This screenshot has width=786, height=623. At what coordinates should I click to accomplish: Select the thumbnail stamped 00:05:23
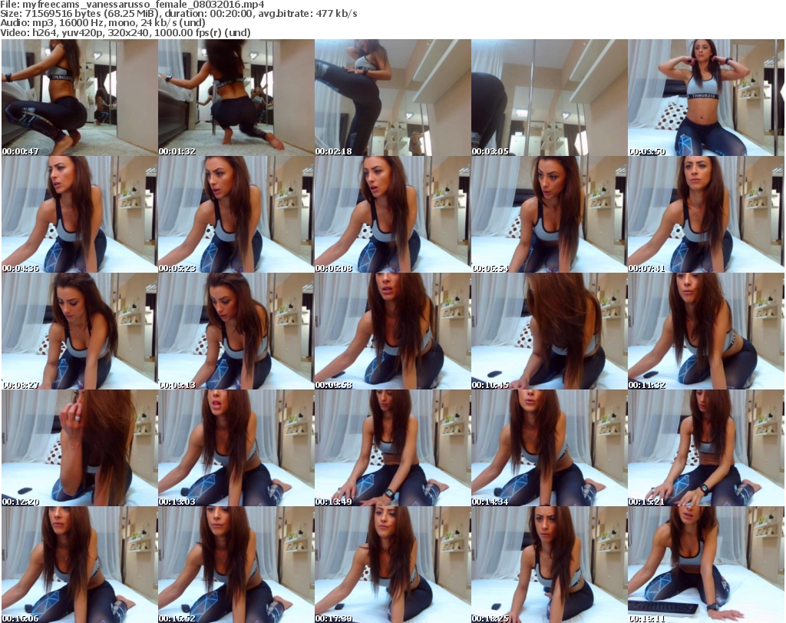coord(236,214)
